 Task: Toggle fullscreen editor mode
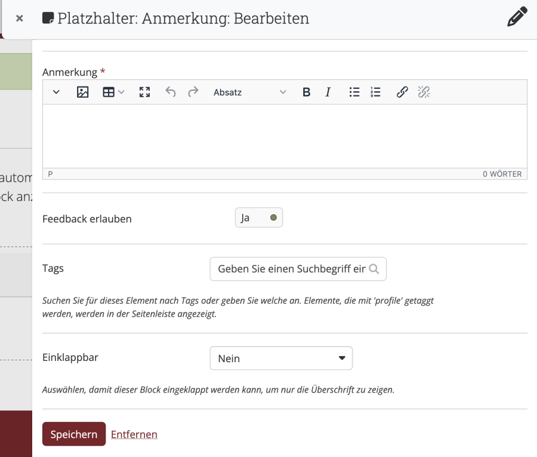[x=144, y=92]
